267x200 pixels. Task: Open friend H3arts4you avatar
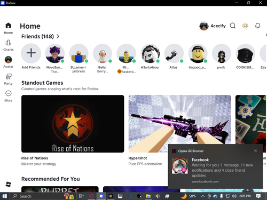150,53
